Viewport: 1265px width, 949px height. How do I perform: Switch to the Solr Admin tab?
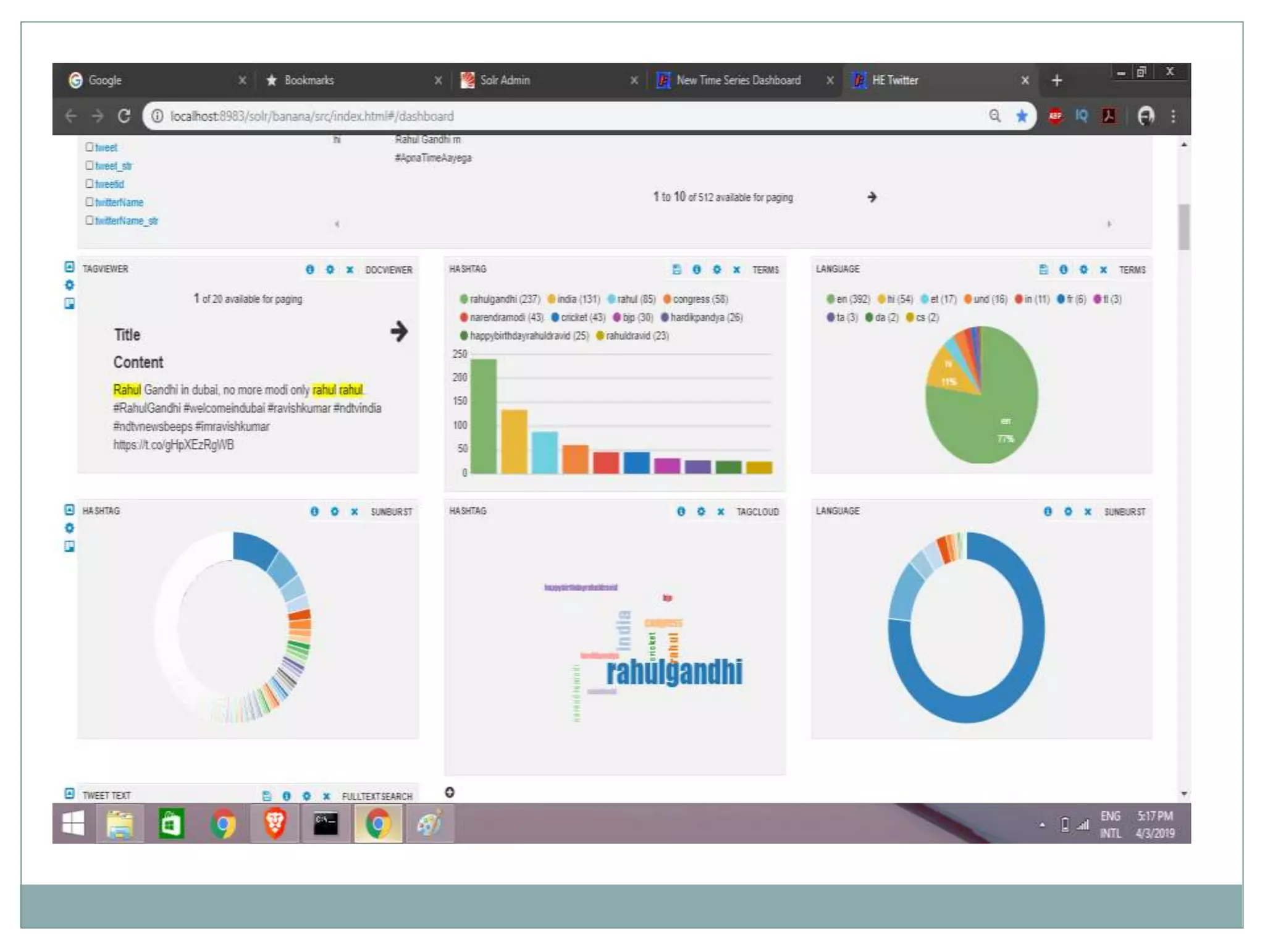coord(505,80)
